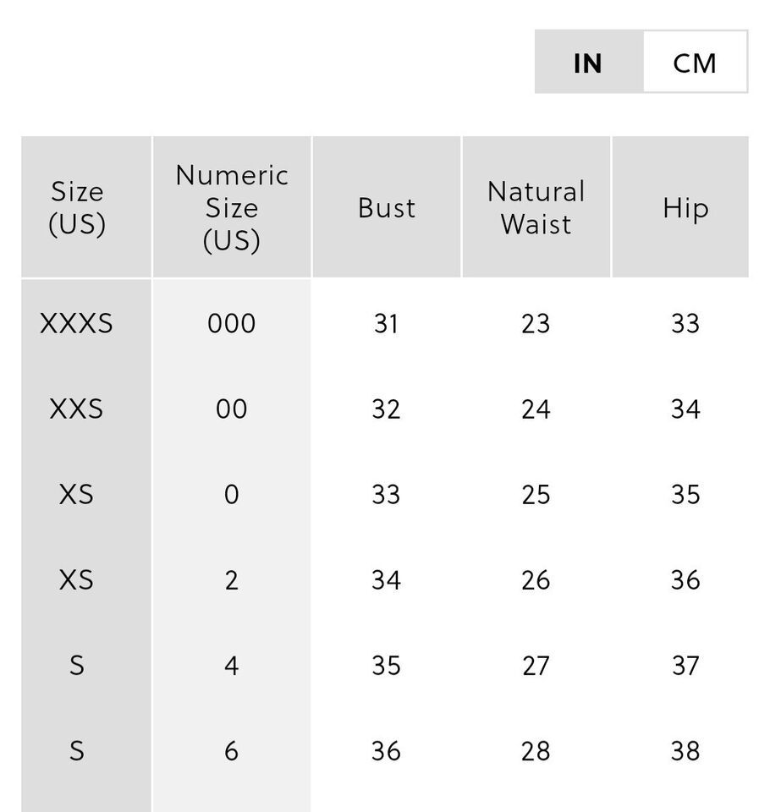This screenshot has height=812, width=770.
Task: Click the numeric size 6 cell
Action: (232, 751)
